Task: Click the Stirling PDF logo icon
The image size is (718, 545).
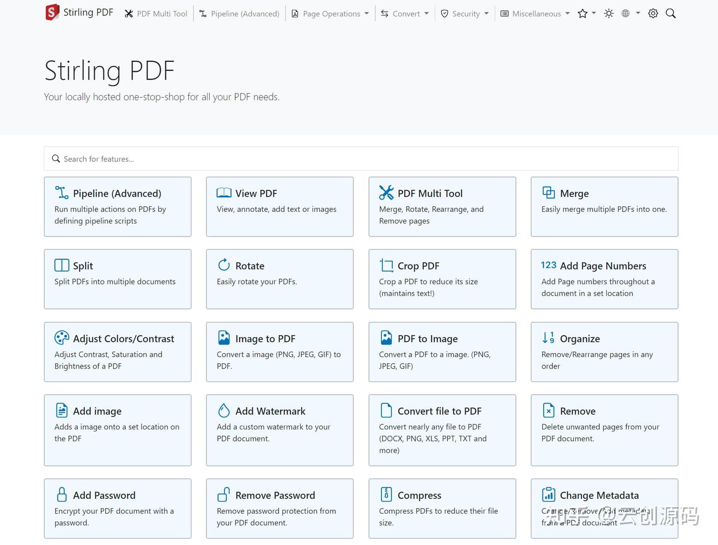Action: (x=52, y=12)
